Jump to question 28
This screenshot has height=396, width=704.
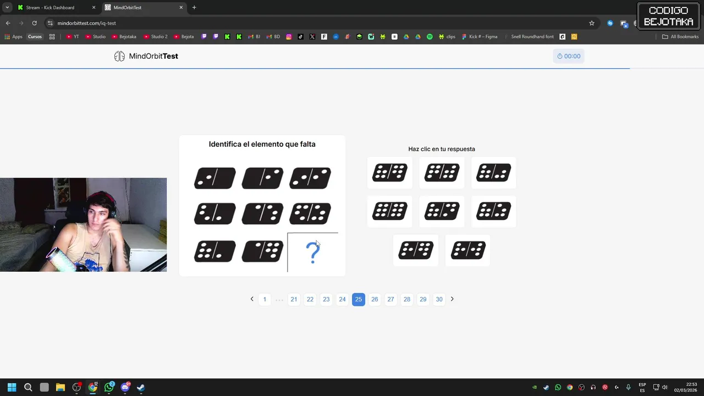pos(407,299)
